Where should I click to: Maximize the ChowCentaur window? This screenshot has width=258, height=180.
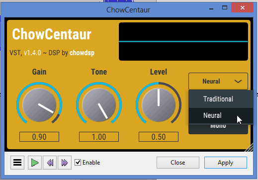(225, 7)
